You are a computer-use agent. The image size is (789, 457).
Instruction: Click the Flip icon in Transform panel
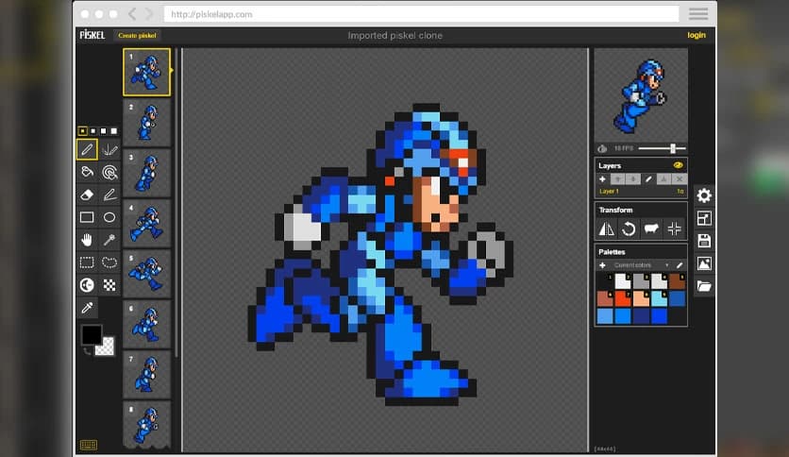(x=607, y=228)
